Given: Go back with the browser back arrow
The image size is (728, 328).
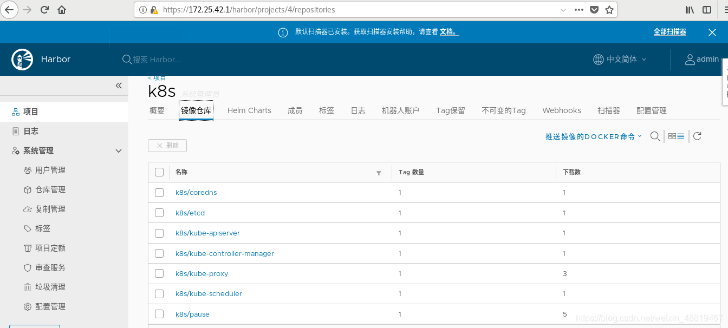Looking at the screenshot, I should 9,10.
